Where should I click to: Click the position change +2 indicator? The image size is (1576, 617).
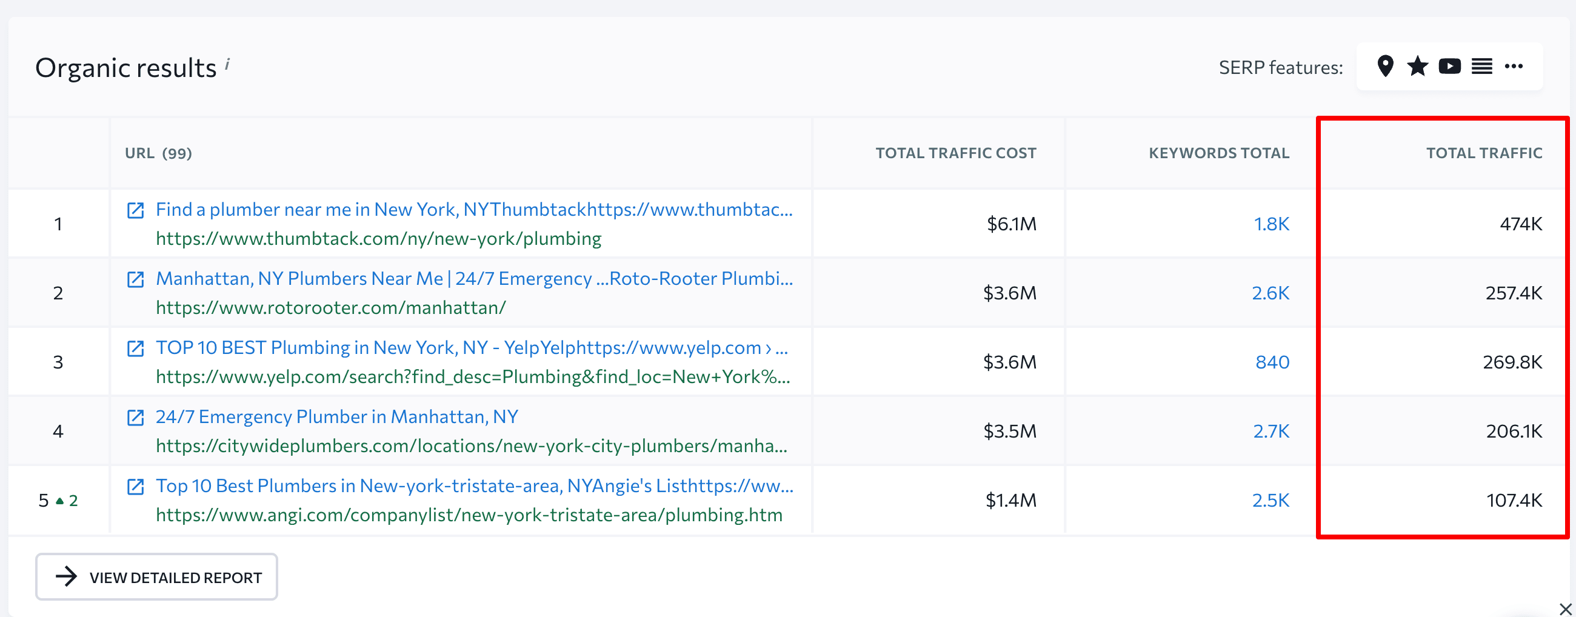67,501
